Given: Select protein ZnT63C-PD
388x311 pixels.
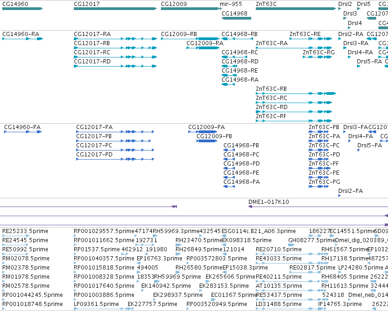Looking at the screenshot, I should pyautogui.click(x=325, y=155).
